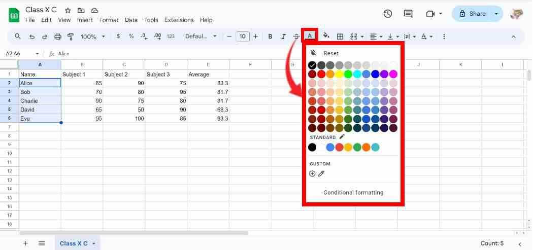Decrease decimal places
The height and width of the screenshot is (250, 533).
[144, 37]
